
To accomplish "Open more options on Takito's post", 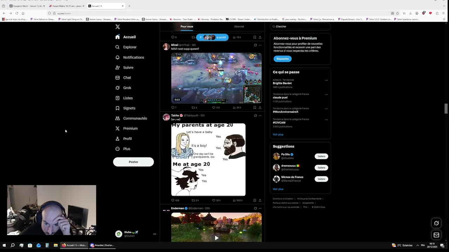I will 260,115.
